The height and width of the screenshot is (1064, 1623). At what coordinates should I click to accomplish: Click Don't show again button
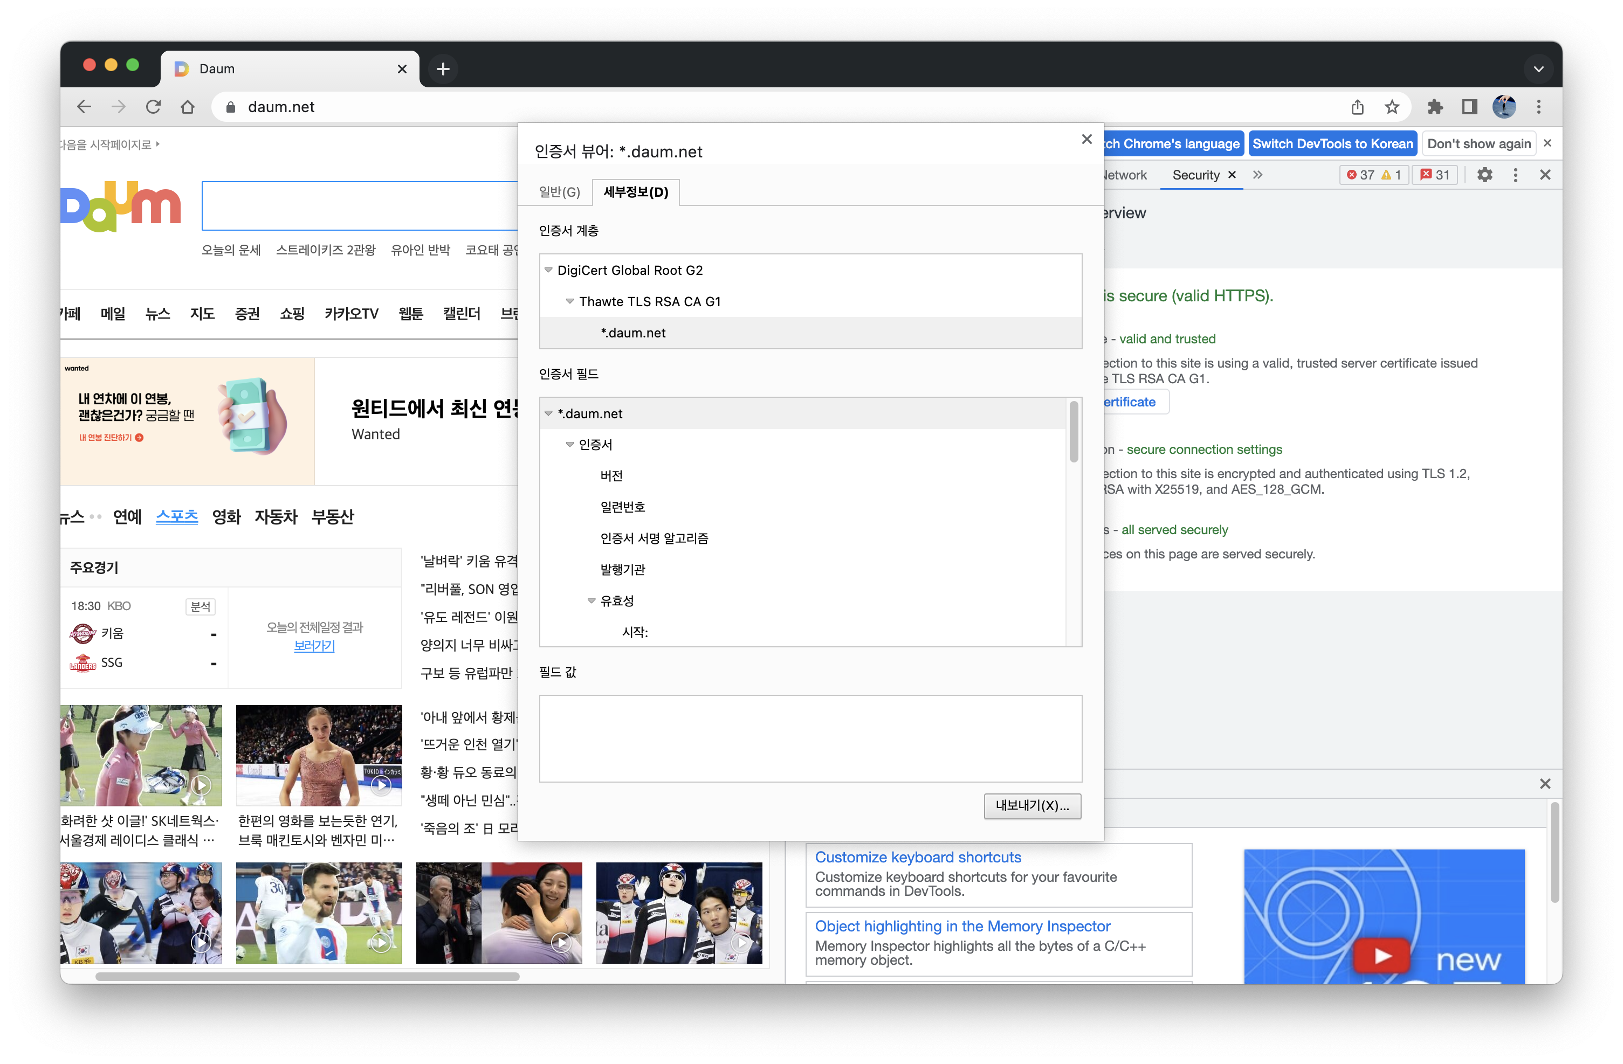[x=1478, y=144]
